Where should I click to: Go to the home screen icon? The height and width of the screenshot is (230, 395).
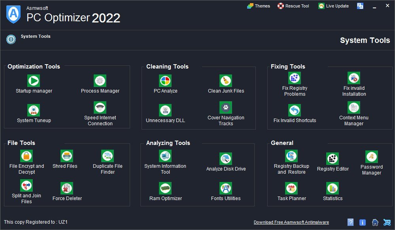[x=375, y=222]
